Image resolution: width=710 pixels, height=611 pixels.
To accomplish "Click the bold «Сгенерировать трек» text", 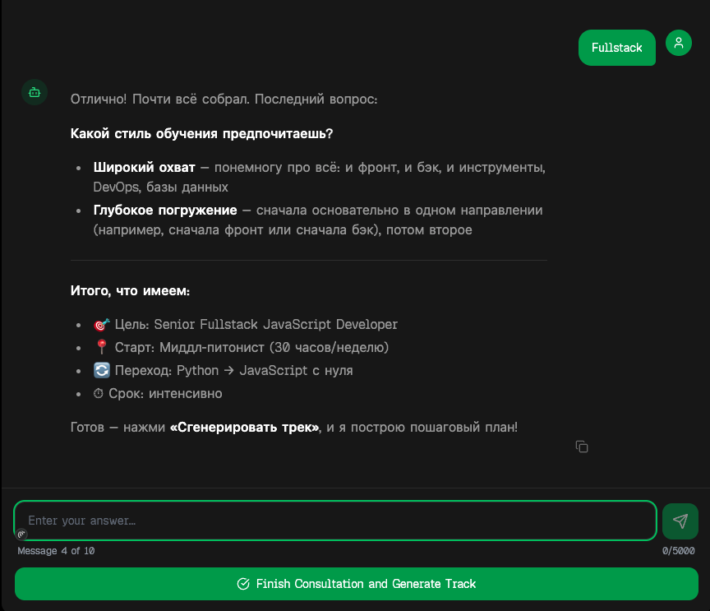I will coord(246,428).
